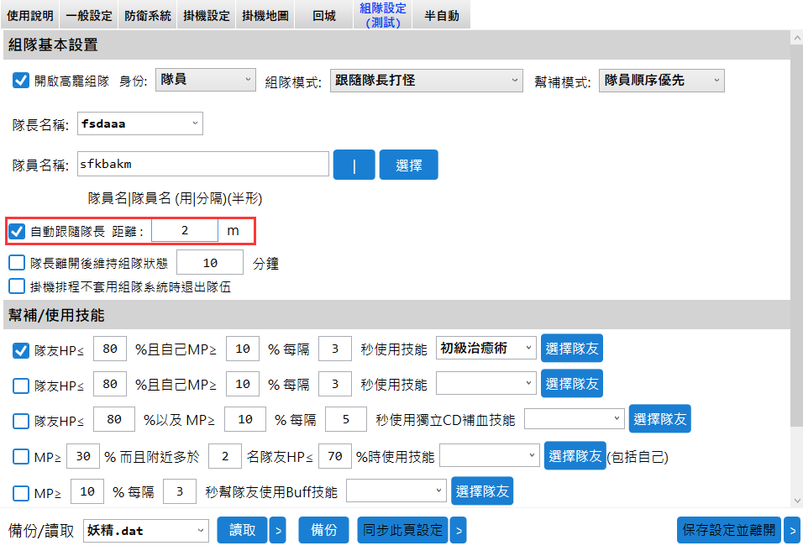803x551 pixels.
Task: Enable 隊長離開後維持組隊狀態 checkbox
Action: 17,263
